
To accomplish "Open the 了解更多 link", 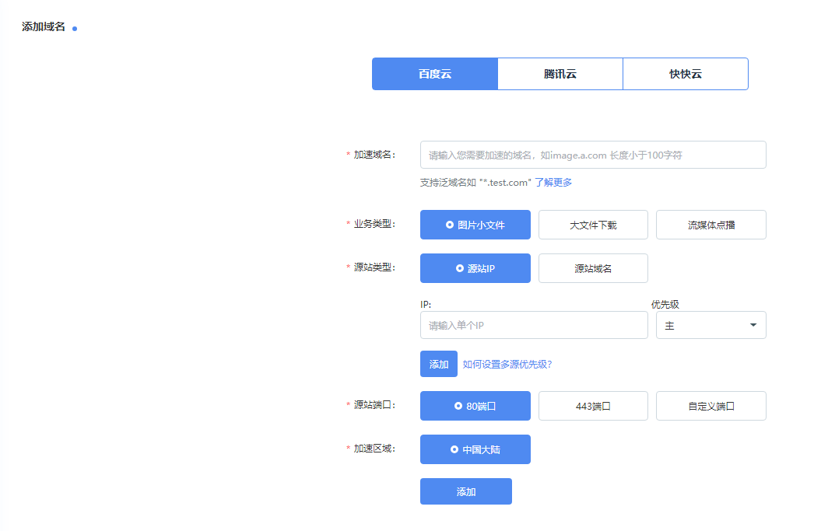I will click(553, 183).
